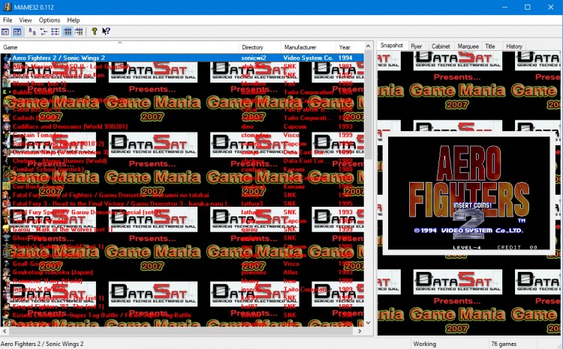563x349 pixels.
Task: Click icon beside Gouketsuji Ichizoku (Japan) row
Action: tap(7, 272)
